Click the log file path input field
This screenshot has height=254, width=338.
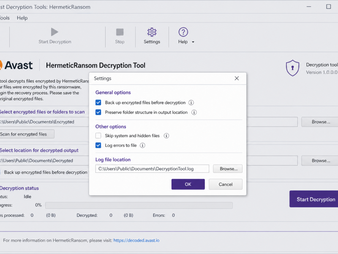pos(152,168)
